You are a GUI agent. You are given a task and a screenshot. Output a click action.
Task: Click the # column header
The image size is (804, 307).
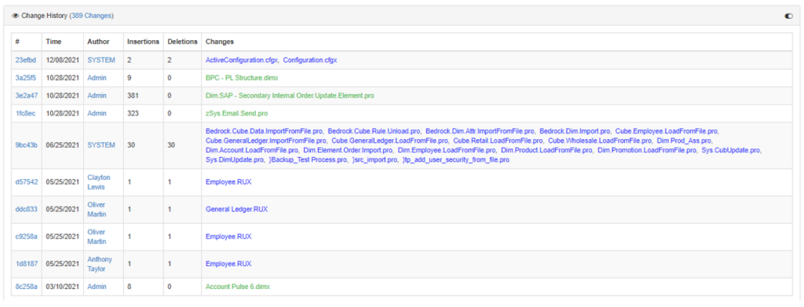click(17, 42)
